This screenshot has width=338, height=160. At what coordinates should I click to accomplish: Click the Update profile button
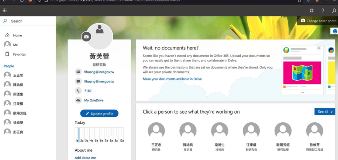tap(99, 114)
